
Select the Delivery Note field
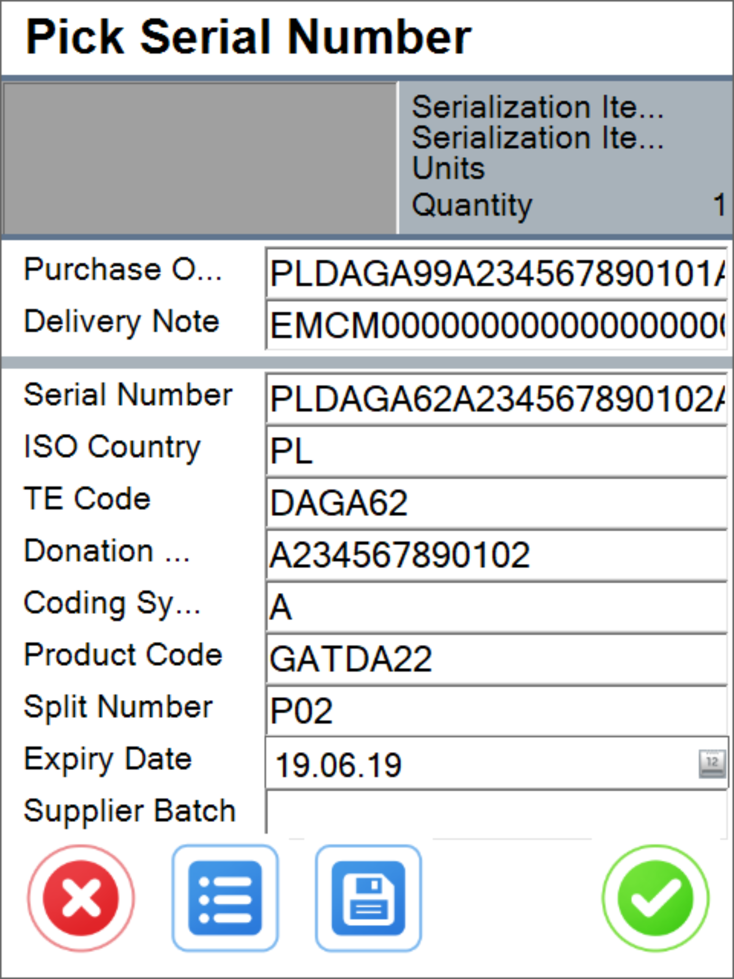495,325
